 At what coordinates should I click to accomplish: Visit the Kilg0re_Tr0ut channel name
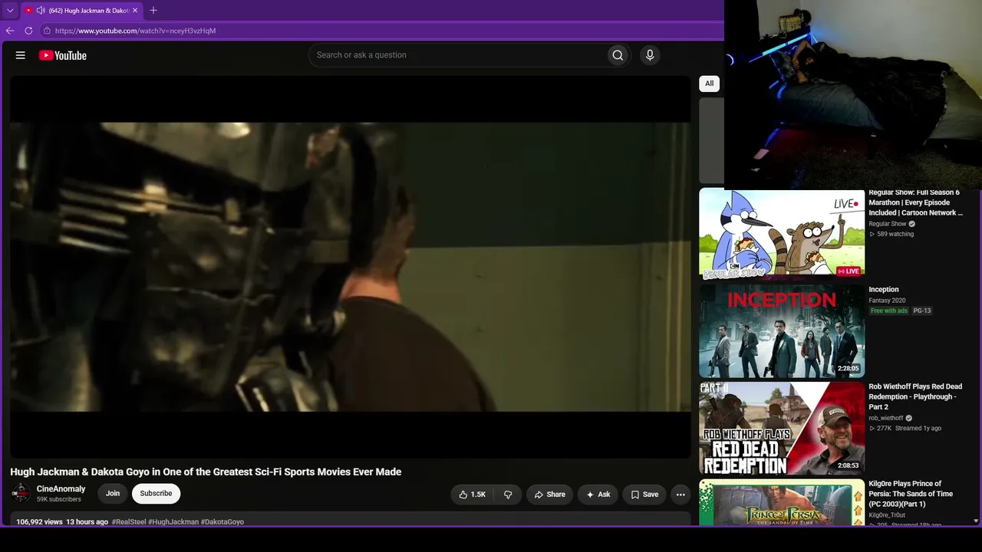coord(888,515)
